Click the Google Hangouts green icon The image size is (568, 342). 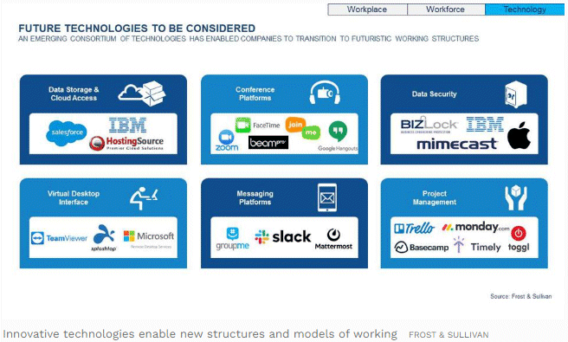click(338, 131)
